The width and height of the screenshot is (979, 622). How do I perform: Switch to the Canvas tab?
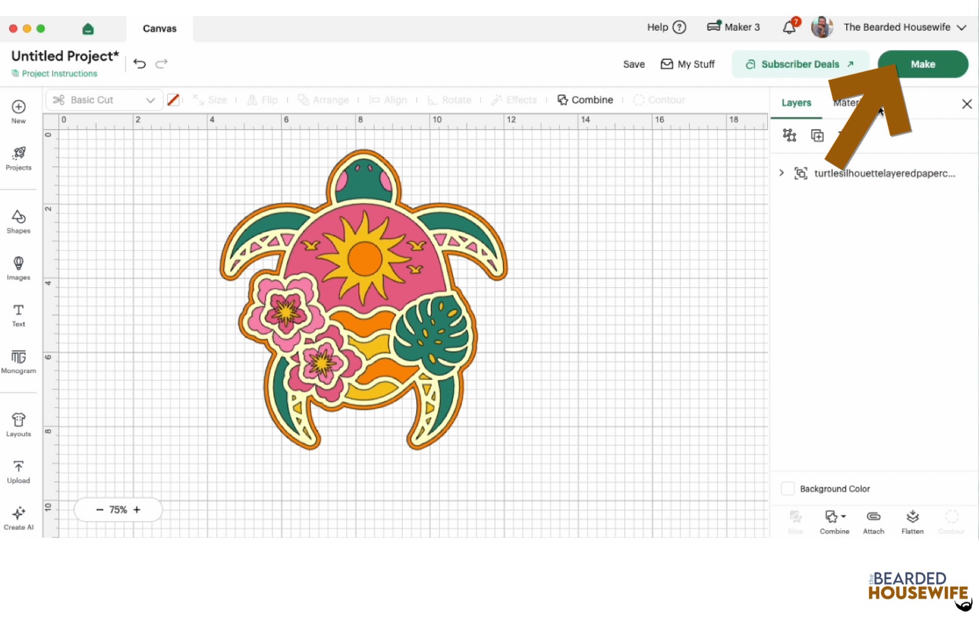point(160,29)
